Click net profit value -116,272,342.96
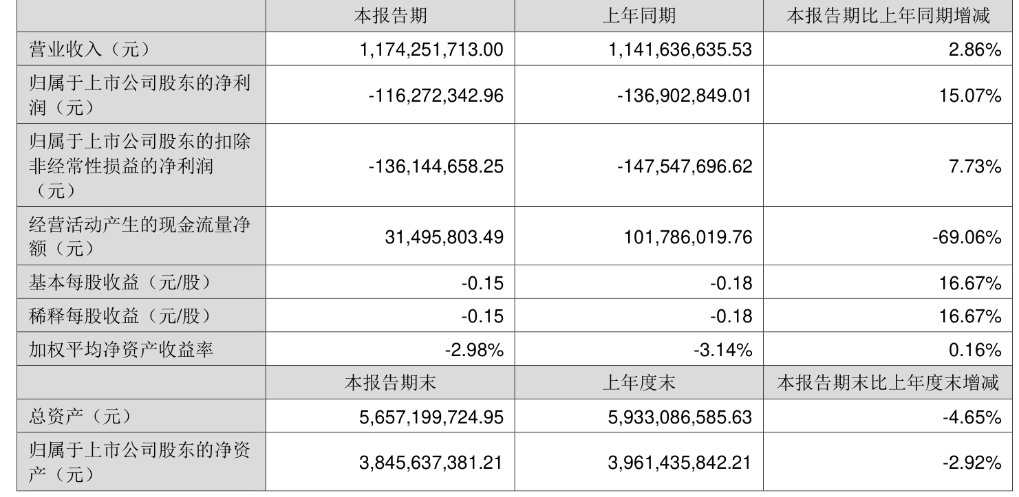The width and height of the screenshot is (1019, 497). (x=436, y=96)
